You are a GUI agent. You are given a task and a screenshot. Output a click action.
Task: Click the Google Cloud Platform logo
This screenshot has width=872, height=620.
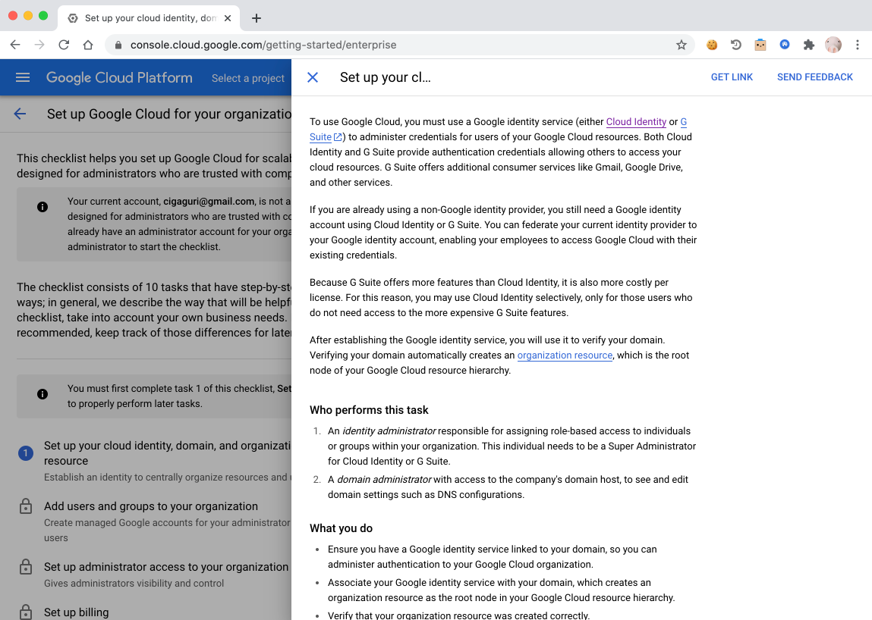click(119, 78)
